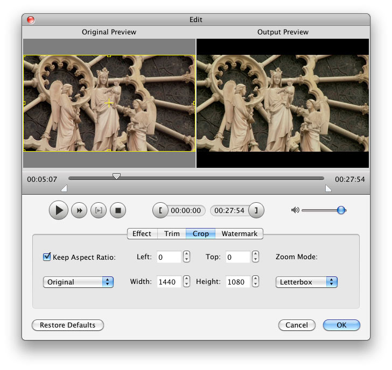This screenshot has width=392, height=370.
Task: Click the Stop button
Action: pyautogui.click(x=118, y=210)
